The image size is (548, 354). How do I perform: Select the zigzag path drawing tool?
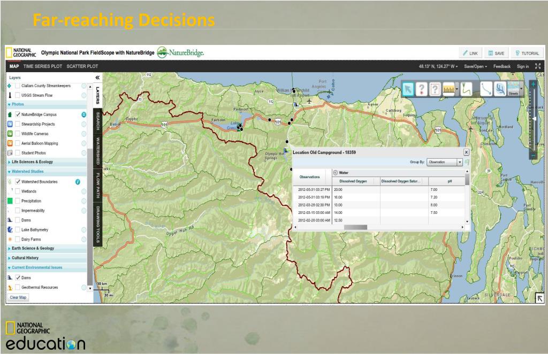[466, 89]
